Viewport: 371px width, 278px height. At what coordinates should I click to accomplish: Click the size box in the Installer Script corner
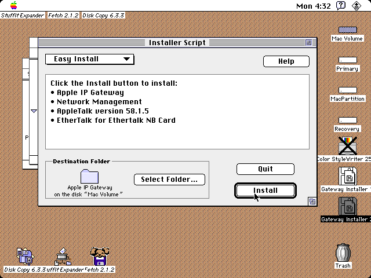[312, 202]
